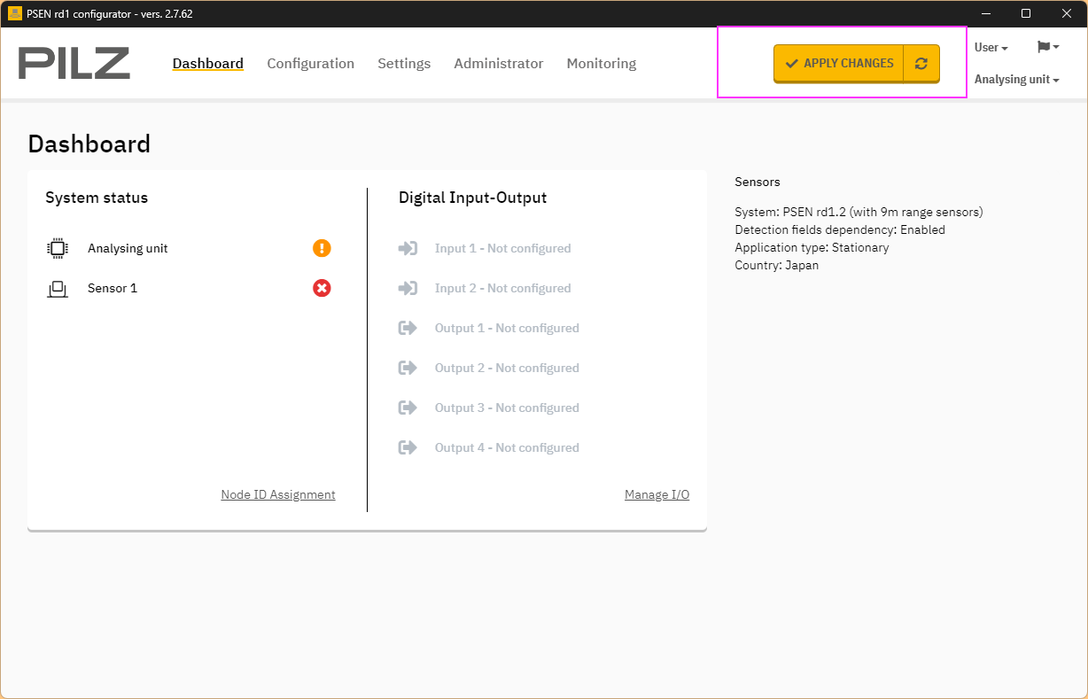Click the Output 2 arrow icon
This screenshot has height=699, width=1088.
pyautogui.click(x=408, y=368)
